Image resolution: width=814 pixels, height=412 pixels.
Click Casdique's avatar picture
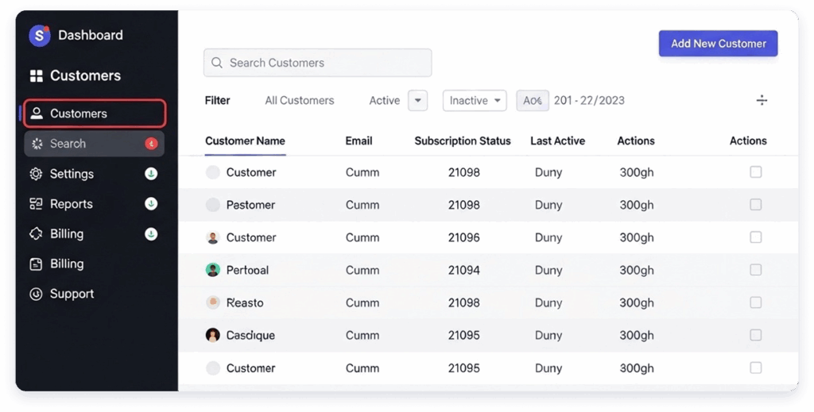[x=212, y=335]
